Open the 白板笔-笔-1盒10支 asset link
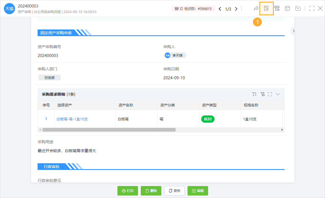Screen dimensions: 325x198 (x=72, y=119)
